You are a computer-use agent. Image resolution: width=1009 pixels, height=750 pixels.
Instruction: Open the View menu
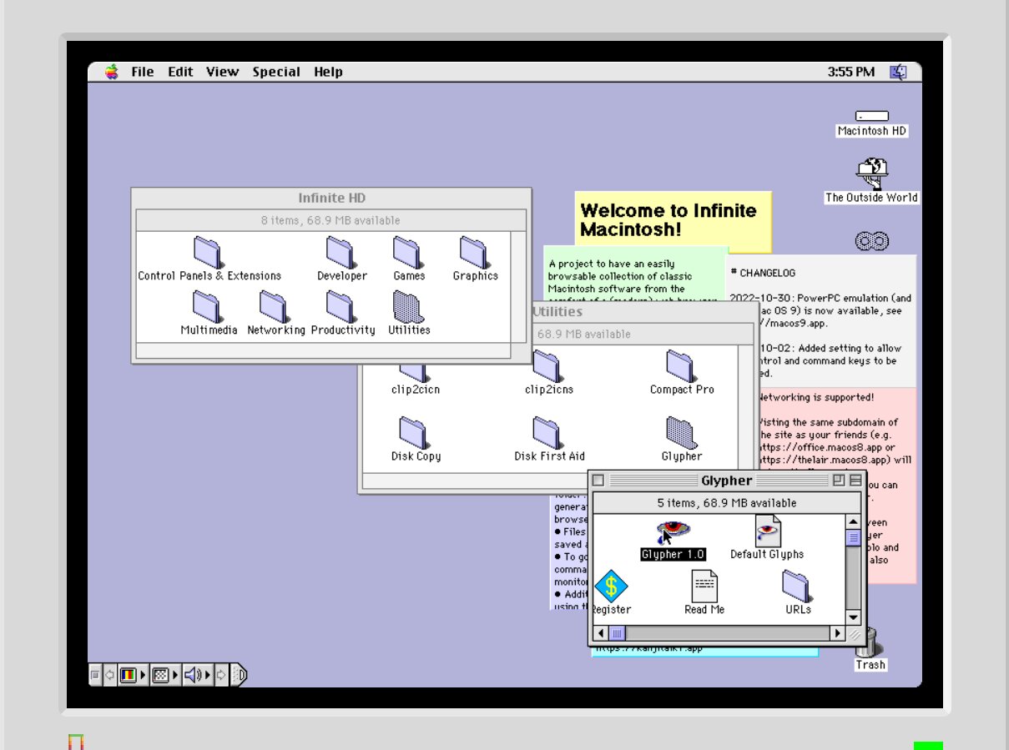point(223,72)
